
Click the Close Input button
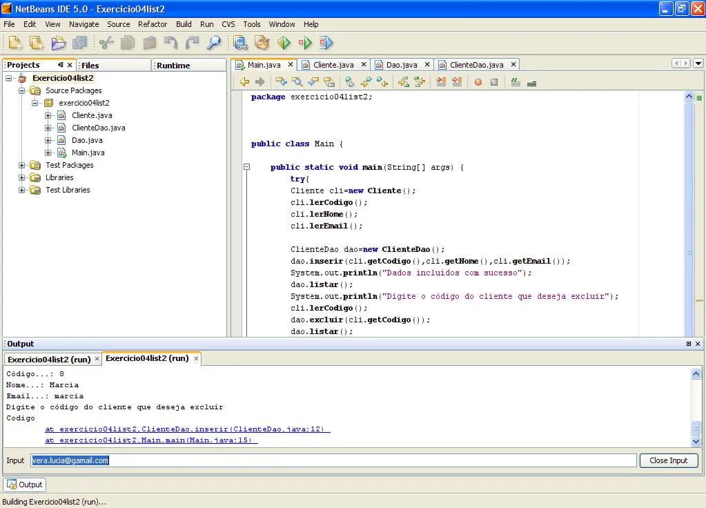tap(668, 460)
